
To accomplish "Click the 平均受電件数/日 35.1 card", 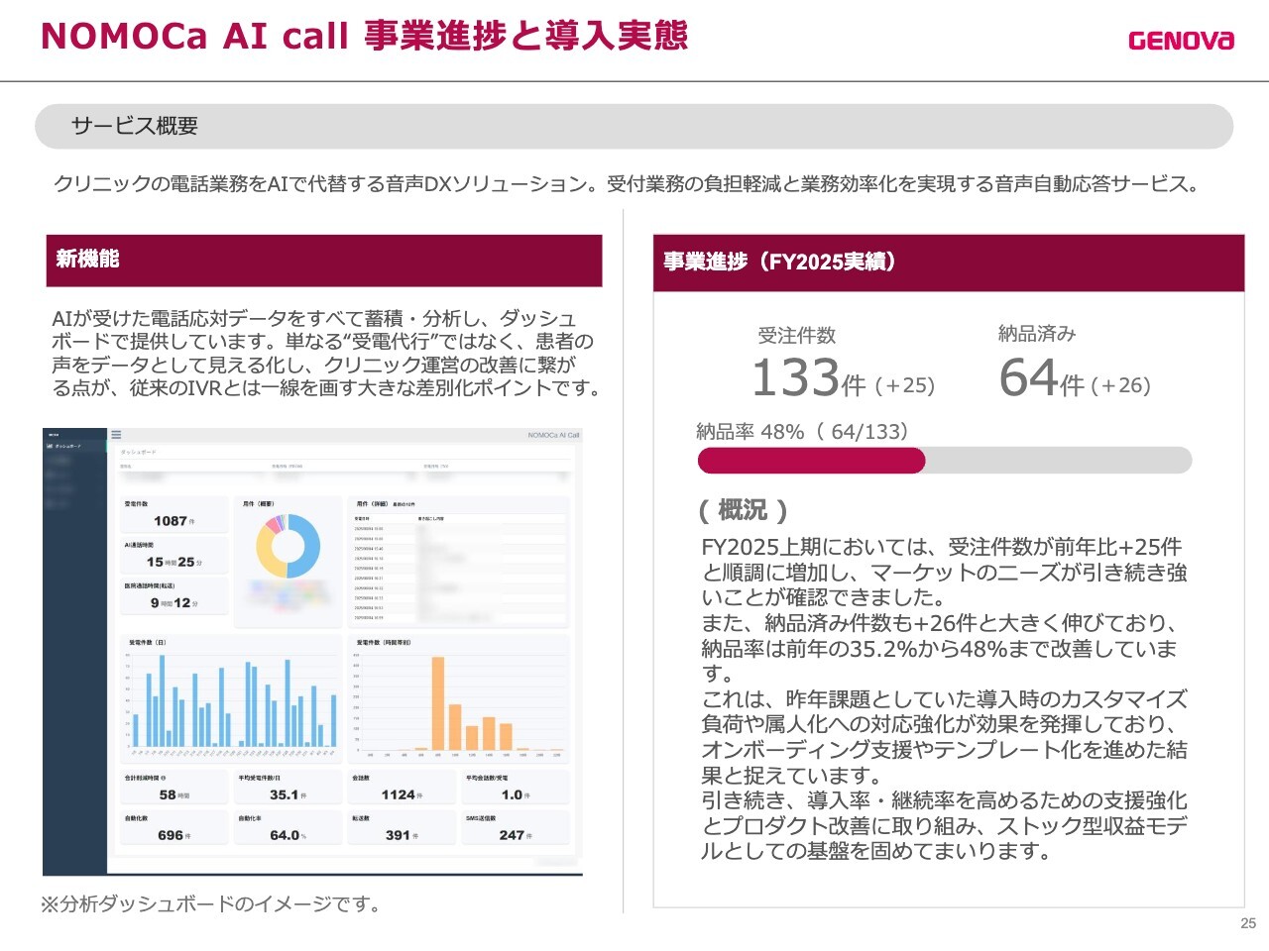I will point(288,788).
